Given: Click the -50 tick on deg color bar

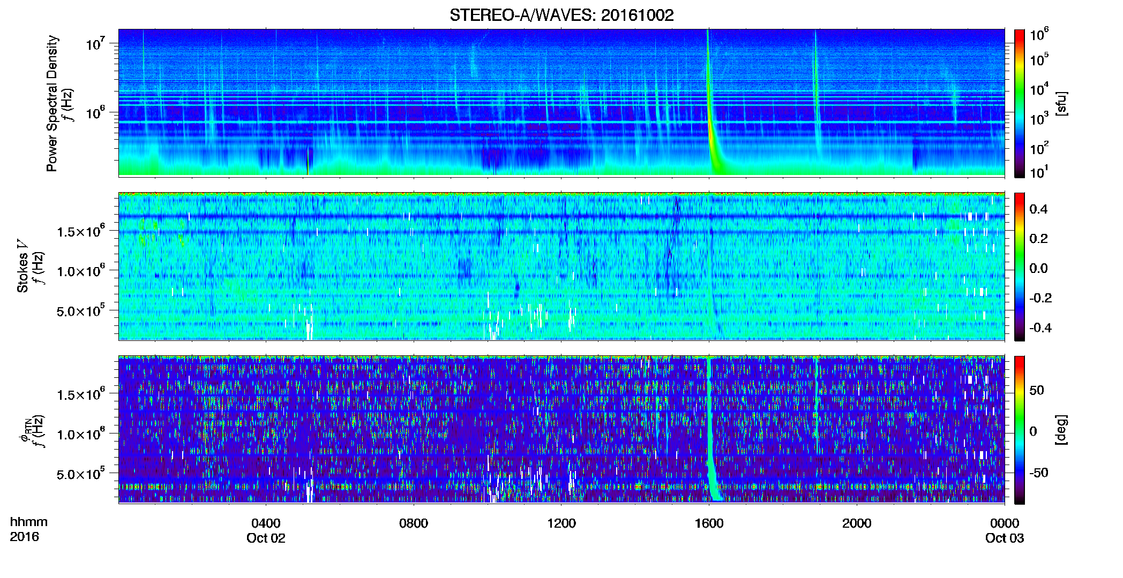Looking at the screenshot, I should click(x=1039, y=473).
